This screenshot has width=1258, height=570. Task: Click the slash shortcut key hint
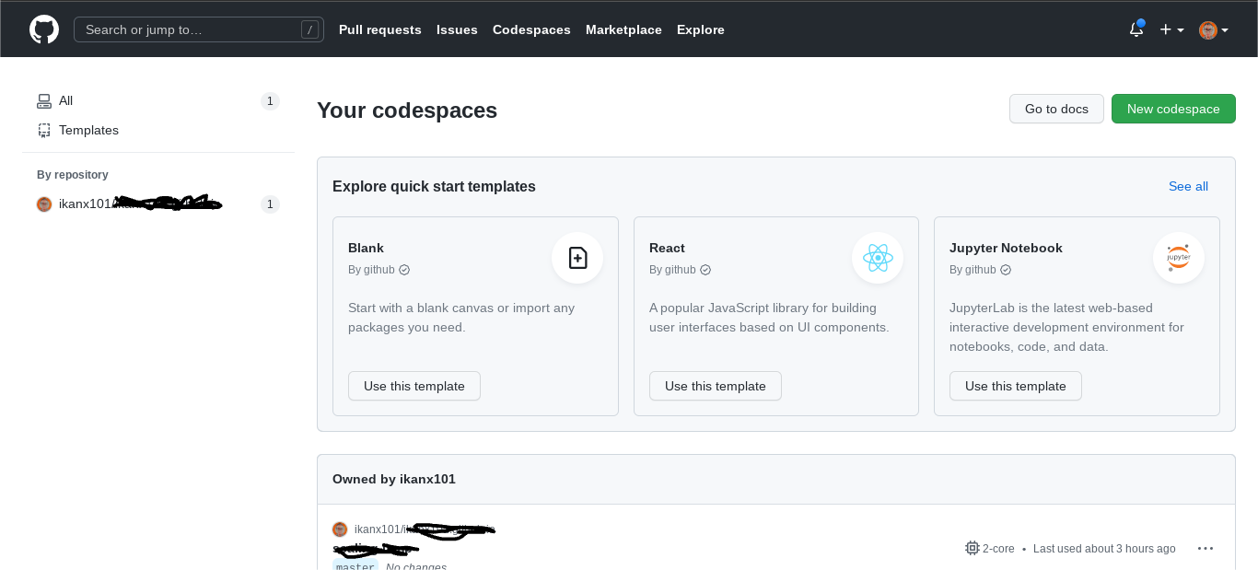(x=310, y=29)
